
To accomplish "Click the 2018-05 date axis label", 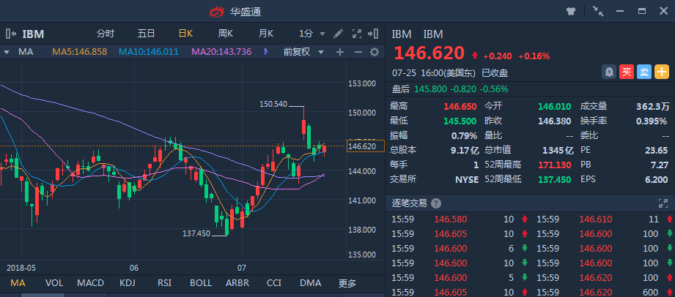I will [21, 268].
